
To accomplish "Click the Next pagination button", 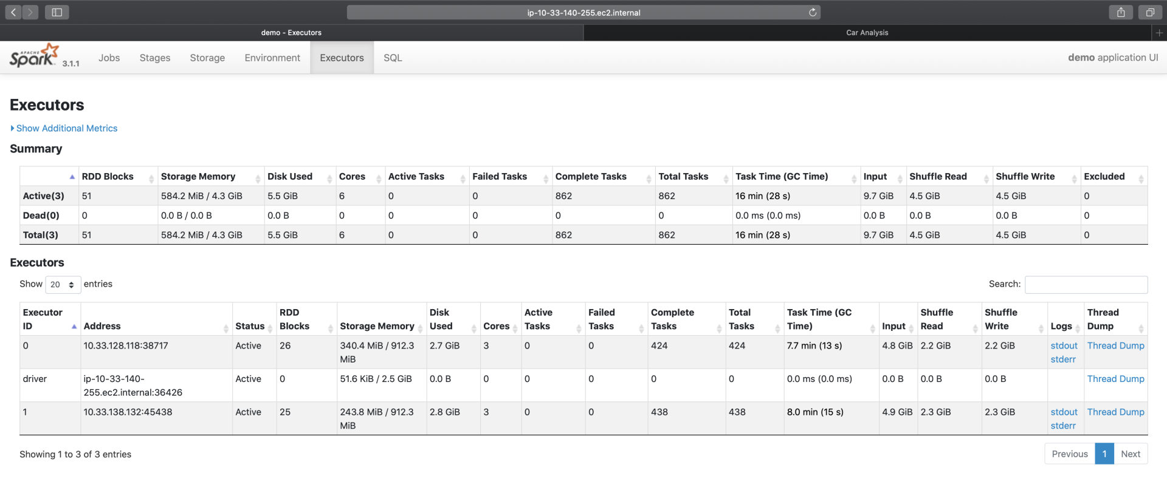I will click(x=1130, y=454).
